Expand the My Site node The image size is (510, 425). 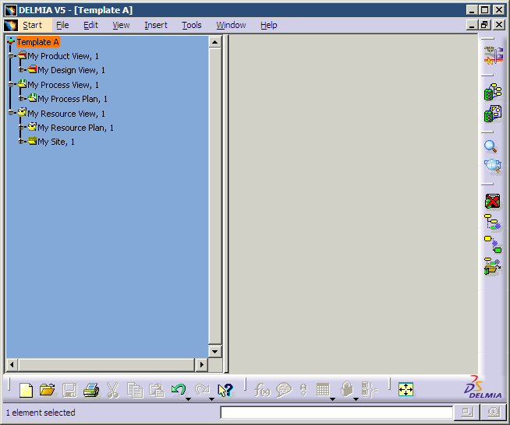[22, 141]
